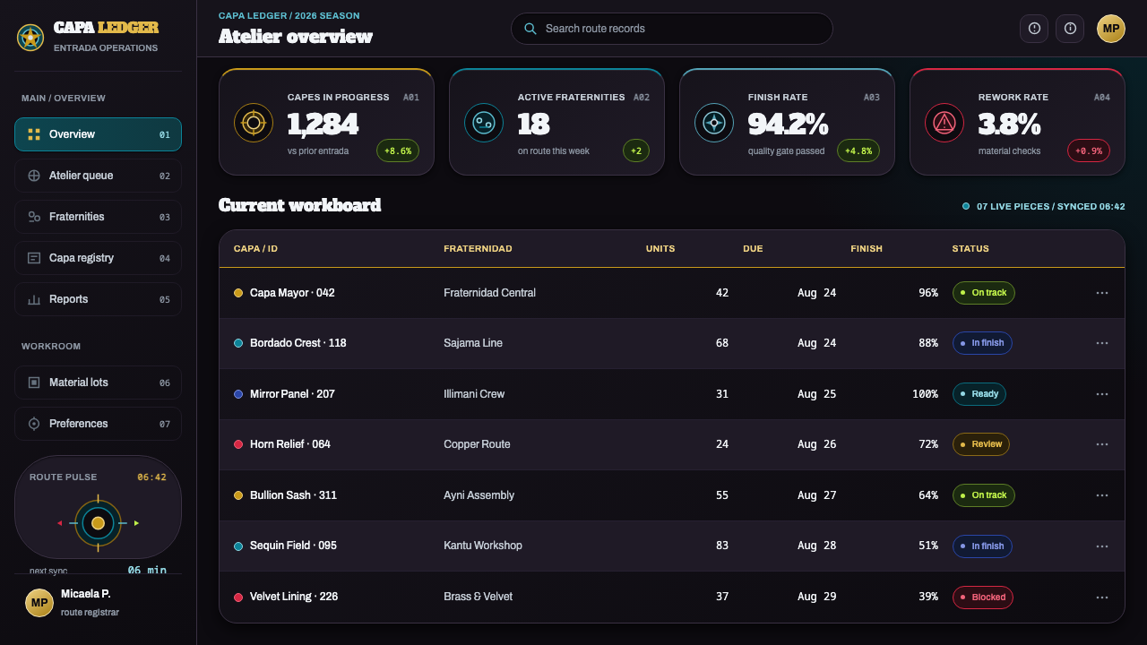
Task: Click the Active Fraternities card icon
Action: tap(484, 123)
